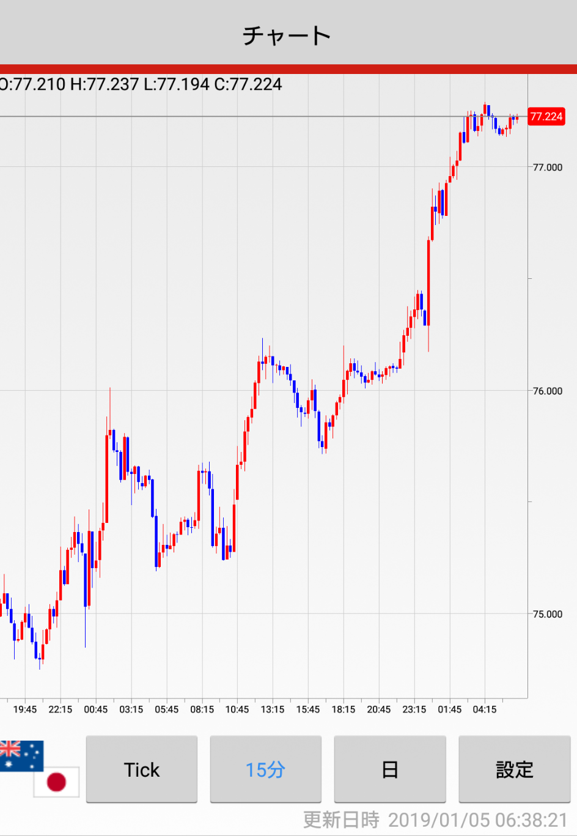
Task: Click the 75.000 price axis label
Action: click(547, 614)
